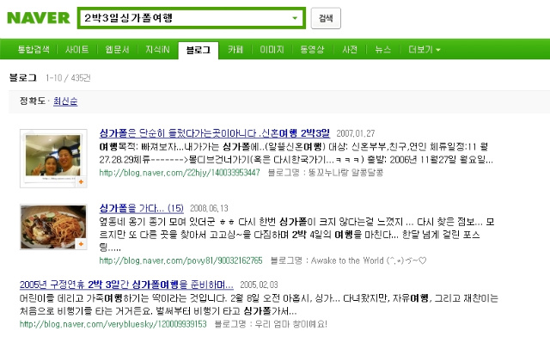The height and width of the screenshot is (337, 550).
Task: Click the 검색 search button
Action: coord(326,18)
